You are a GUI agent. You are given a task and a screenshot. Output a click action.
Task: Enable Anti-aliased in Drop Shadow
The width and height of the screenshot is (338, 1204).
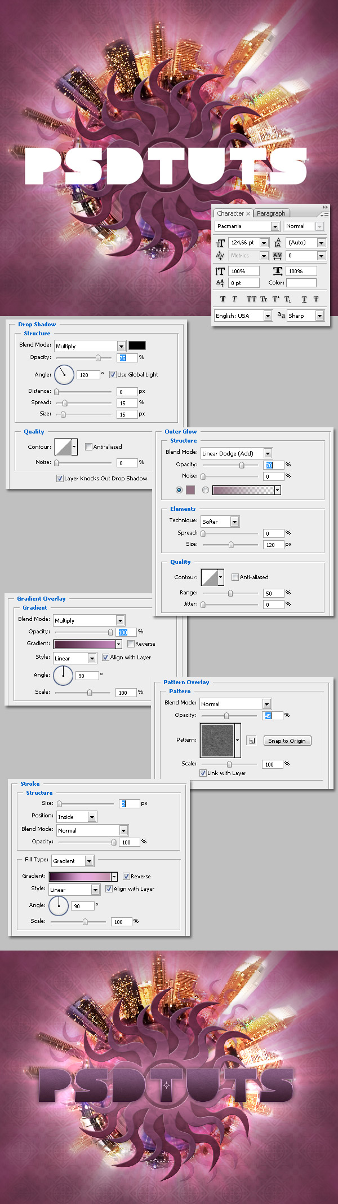pos(88,446)
